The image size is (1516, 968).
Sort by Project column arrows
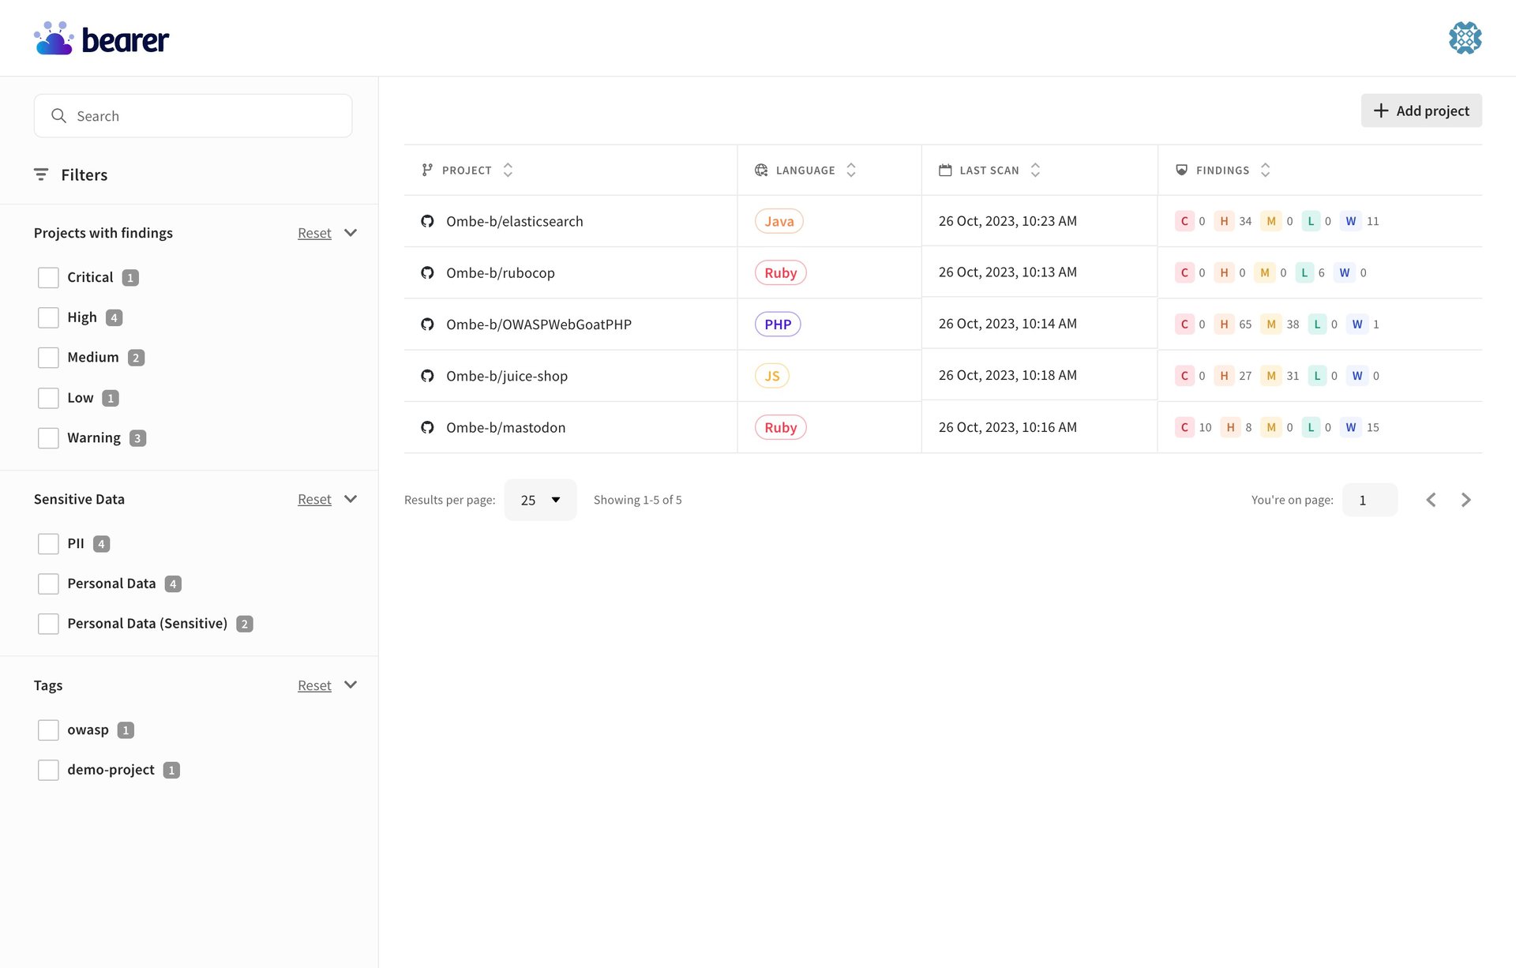508,170
